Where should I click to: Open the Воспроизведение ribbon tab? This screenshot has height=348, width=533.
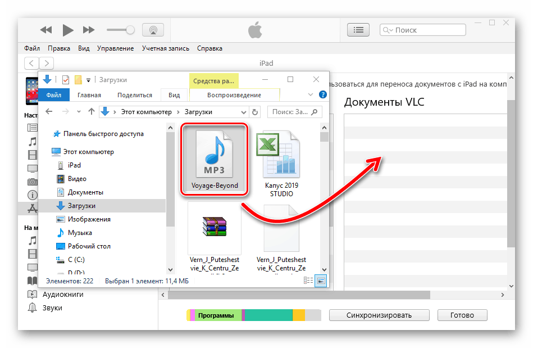coord(234,95)
